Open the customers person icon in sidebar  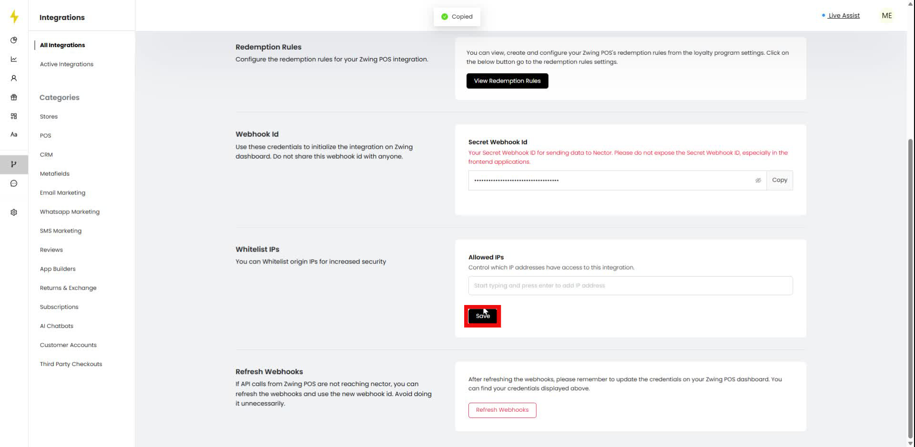coord(14,78)
